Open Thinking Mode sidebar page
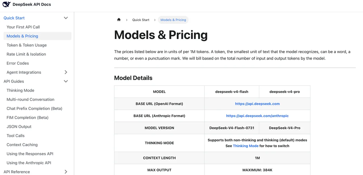 point(20,90)
